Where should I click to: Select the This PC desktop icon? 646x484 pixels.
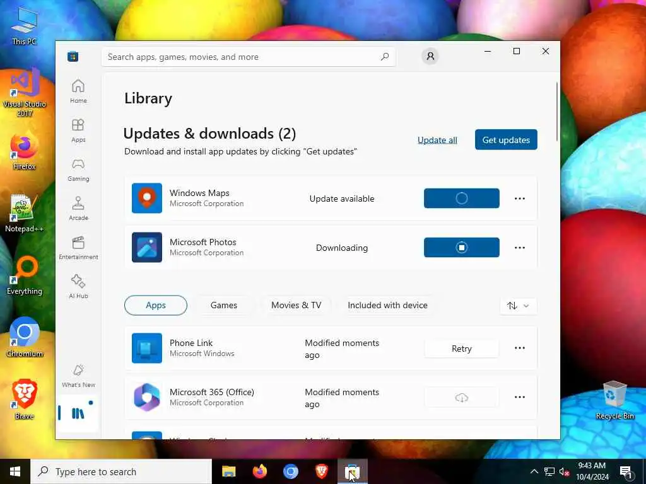point(25,25)
